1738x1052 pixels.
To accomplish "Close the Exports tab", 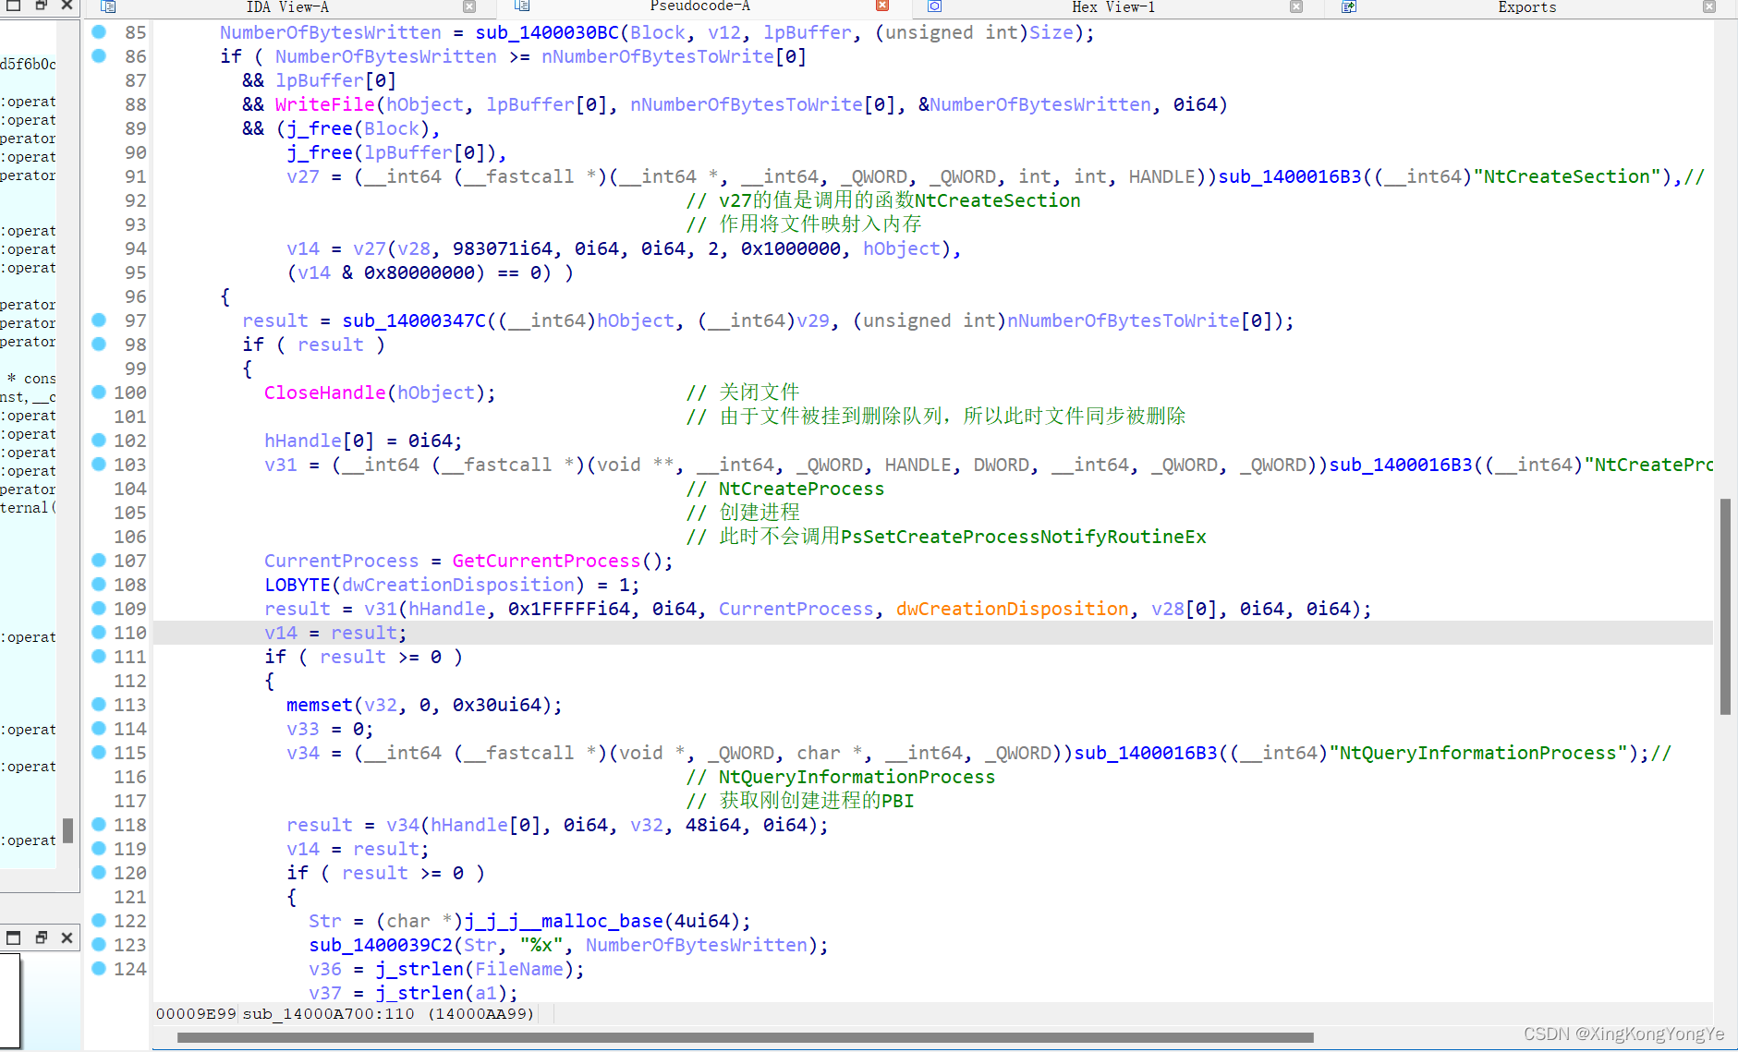I will point(1709,6).
